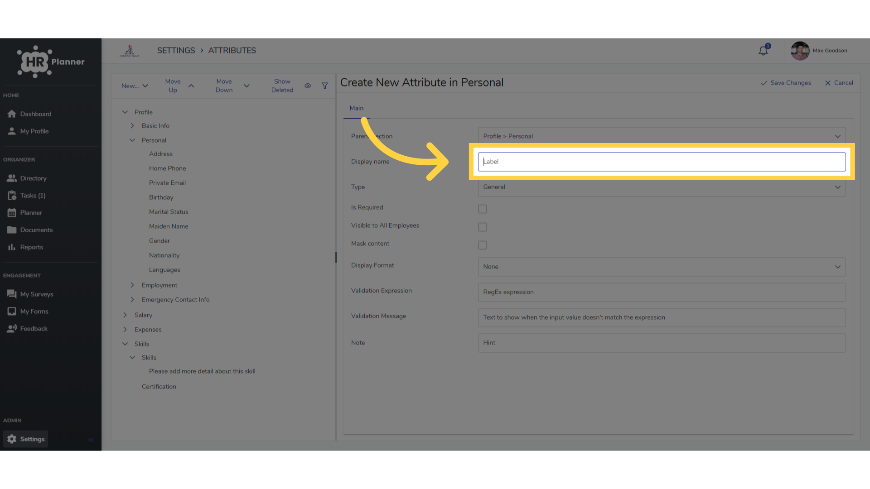870x489 pixels.
Task: Select Certification tree item
Action: [x=159, y=387]
